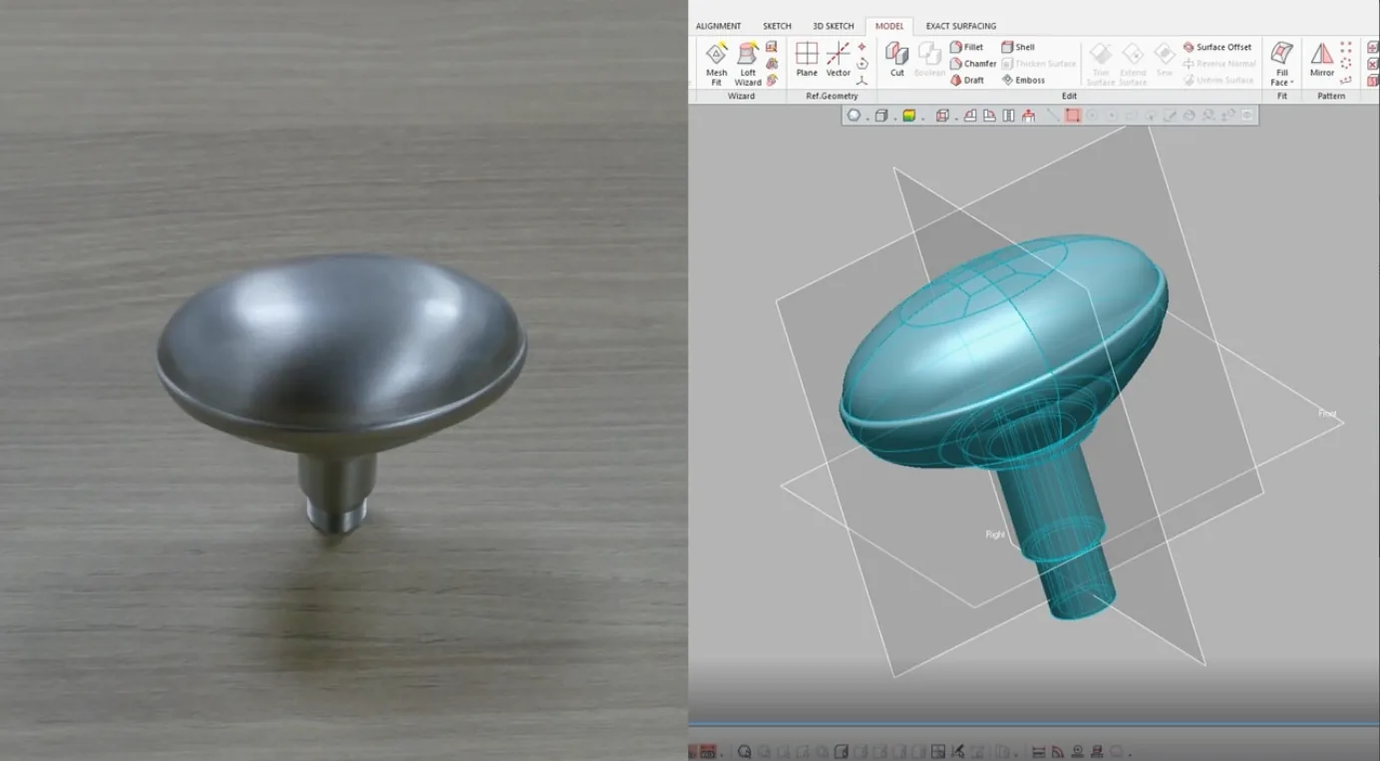1380x761 pixels.
Task: Click the top small icon beside Loft Wizard
Action: pyautogui.click(x=772, y=47)
